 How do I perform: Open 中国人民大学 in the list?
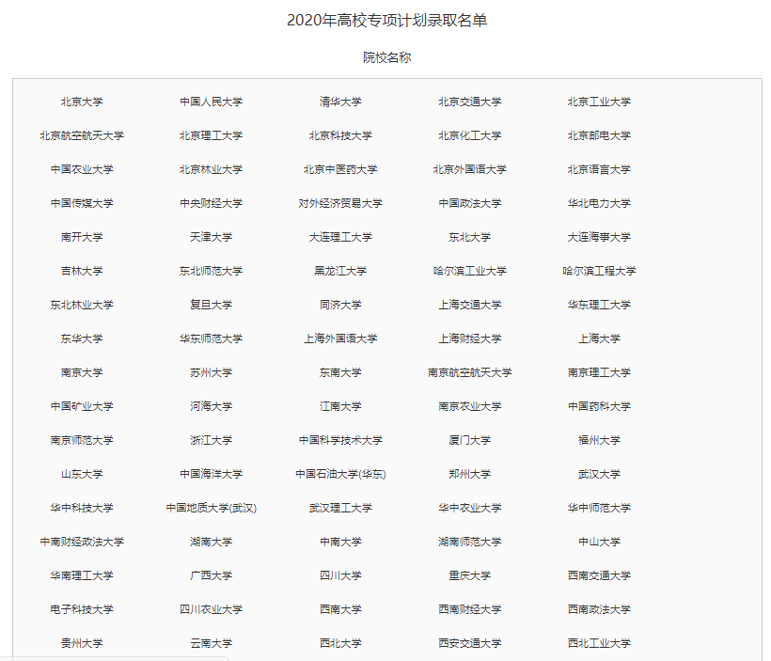211,102
